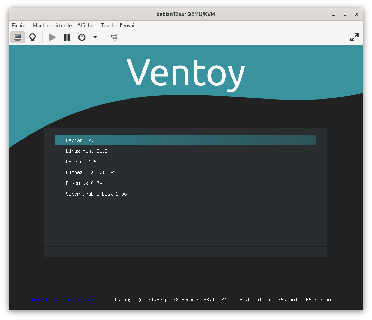
Task: Open the Machine virtuelle menu
Action: pos(52,26)
